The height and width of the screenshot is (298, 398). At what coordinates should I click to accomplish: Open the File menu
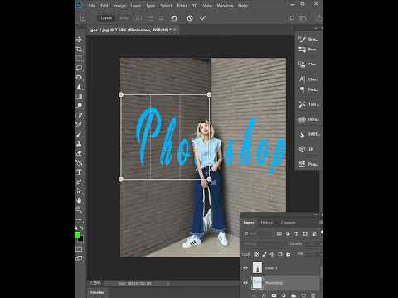coord(92,6)
